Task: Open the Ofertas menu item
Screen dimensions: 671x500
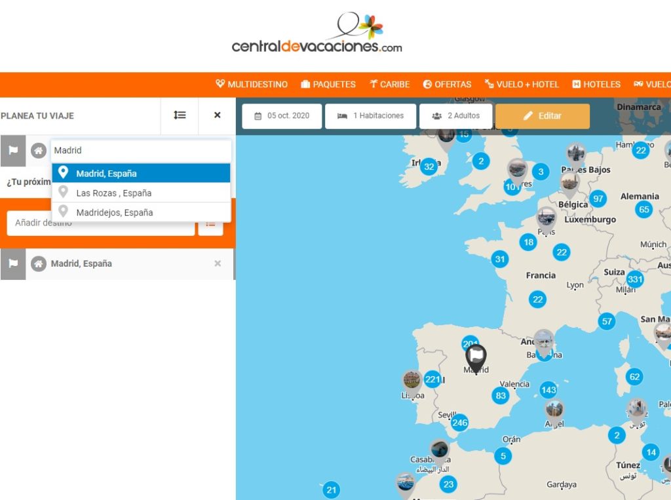Action: point(447,85)
